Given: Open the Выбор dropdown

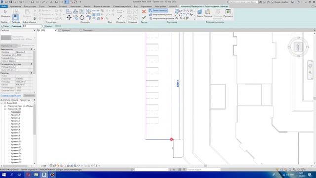Looking at the screenshot, I should pos(5,22).
